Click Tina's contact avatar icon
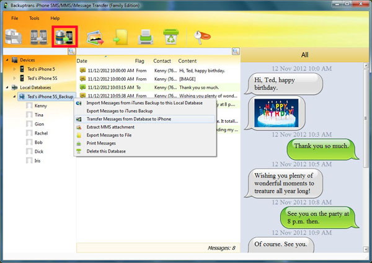The height and width of the screenshot is (263, 372). 29,115
